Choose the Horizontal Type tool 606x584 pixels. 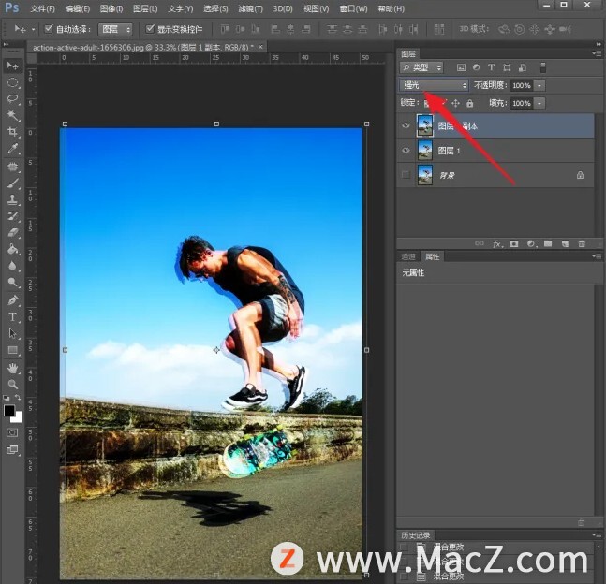(x=13, y=317)
